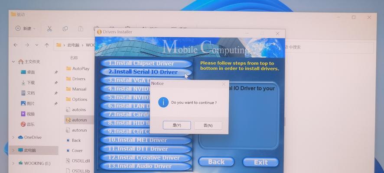This screenshot has width=384, height=173.
Task: Open Downloads (下载) in sidebar
Action: coord(28,83)
